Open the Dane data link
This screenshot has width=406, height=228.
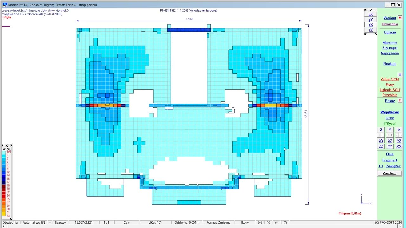tap(390, 118)
